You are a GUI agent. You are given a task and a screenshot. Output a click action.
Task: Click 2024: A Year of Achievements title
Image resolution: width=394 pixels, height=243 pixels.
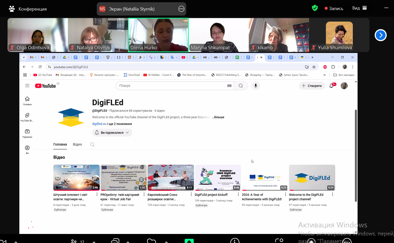[x=262, y=197]
